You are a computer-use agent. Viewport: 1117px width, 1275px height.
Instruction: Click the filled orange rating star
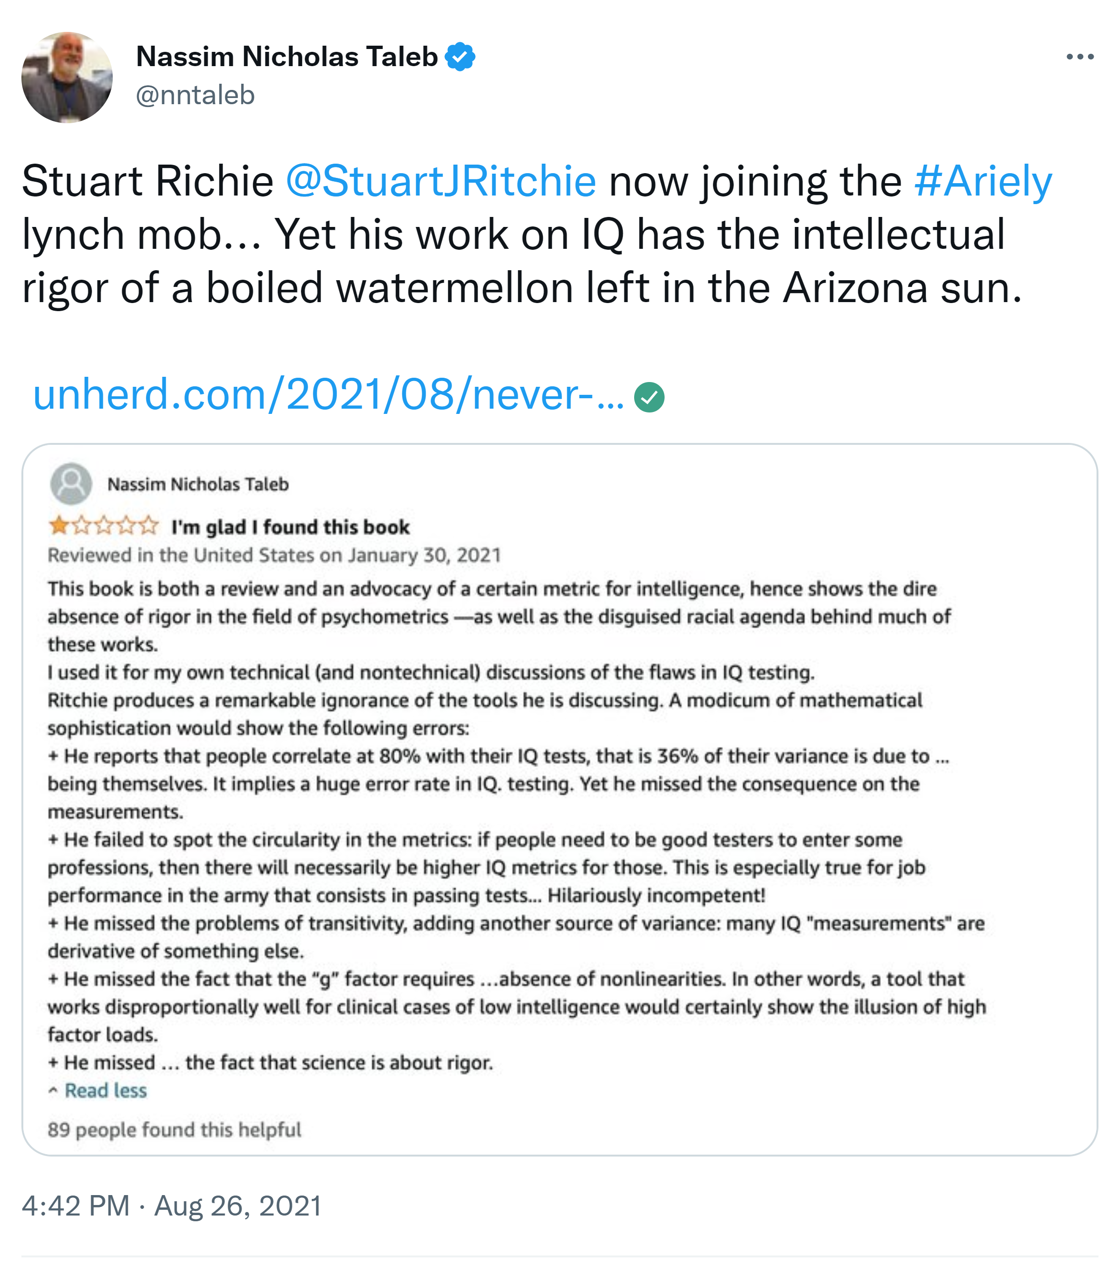pos(59,526)
